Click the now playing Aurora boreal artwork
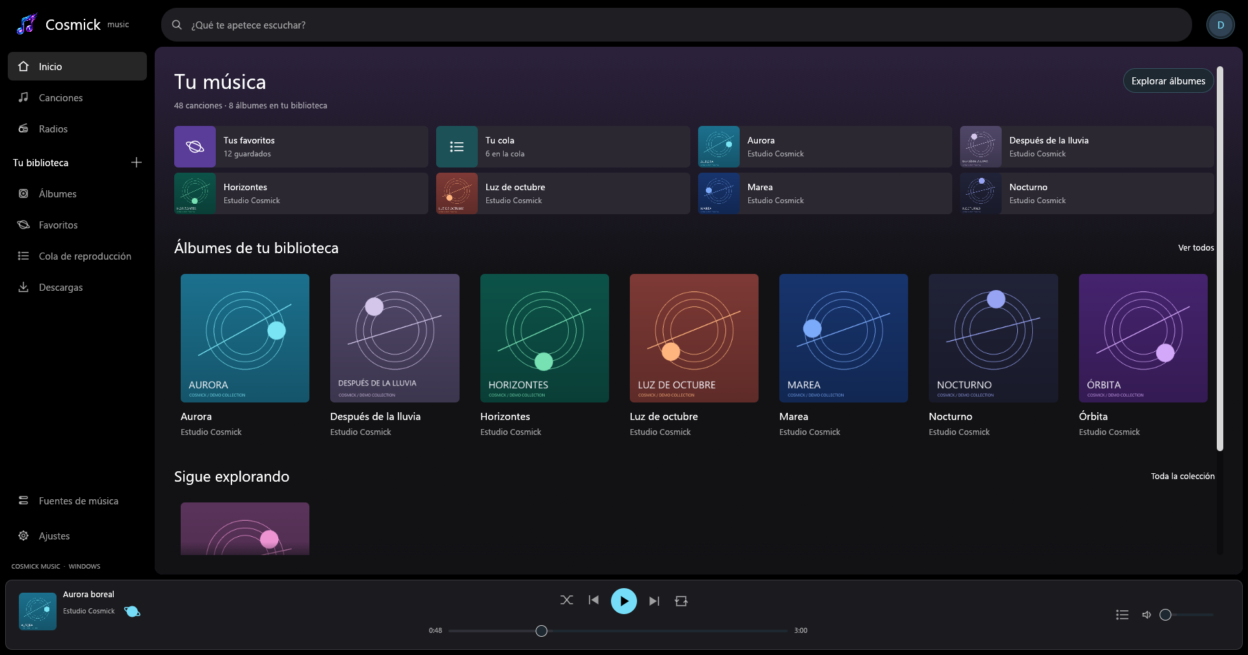This screenshot has width=1248, height=655. pos(38,612)
